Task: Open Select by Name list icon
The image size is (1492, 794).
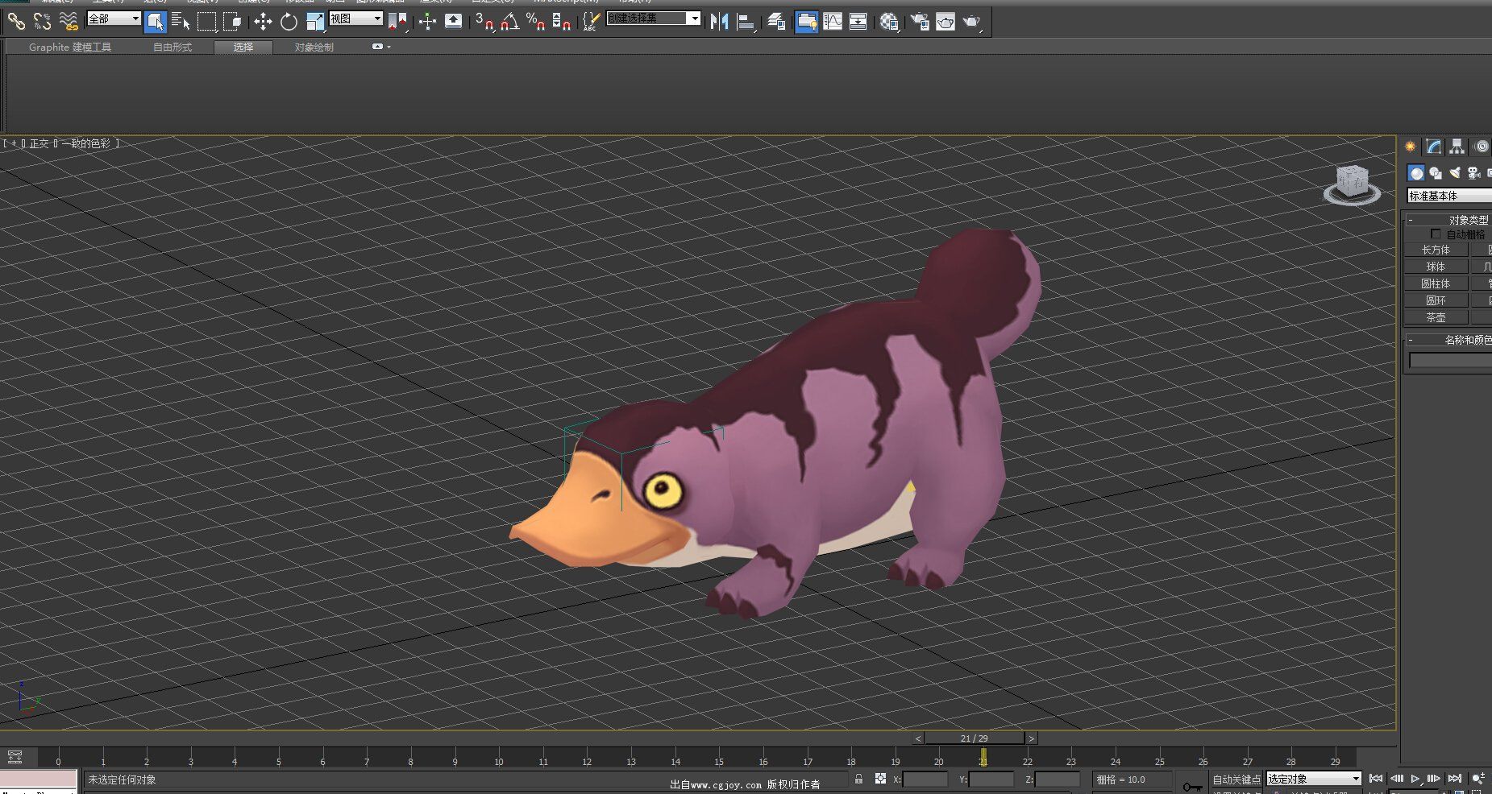Action: pos(181,22)
